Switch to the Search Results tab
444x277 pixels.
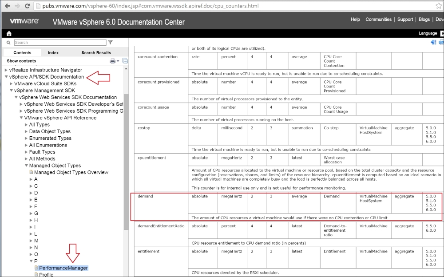tap(96, 53)
